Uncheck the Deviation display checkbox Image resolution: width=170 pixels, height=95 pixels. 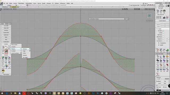[x=163, y=31]
